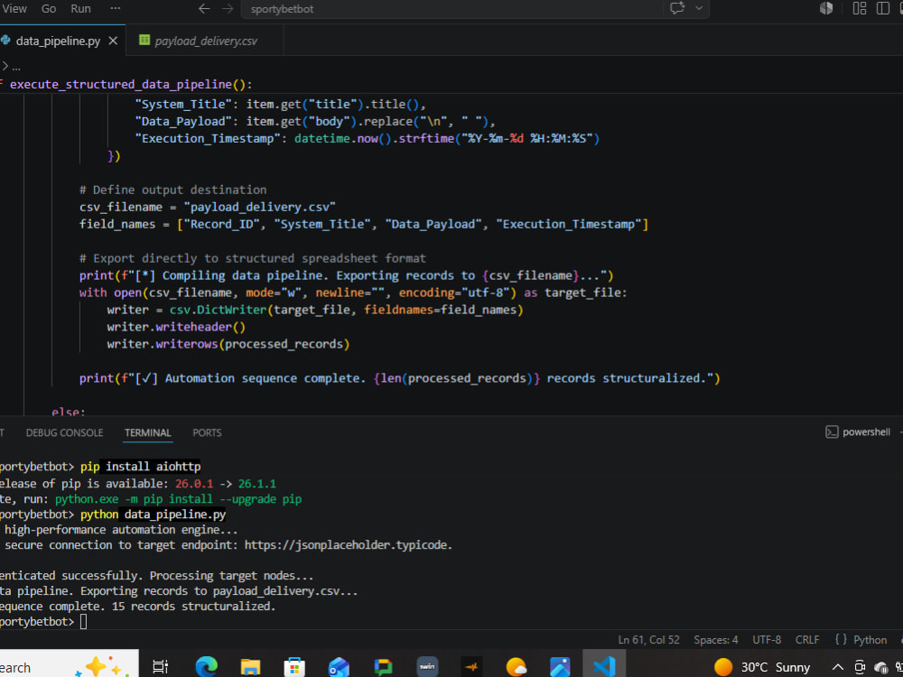Open Microsoft Store from the taskbar
Image resolution: width=903 pixels, height=677 pixels.
pyautogui.click(x=294, y=667)
